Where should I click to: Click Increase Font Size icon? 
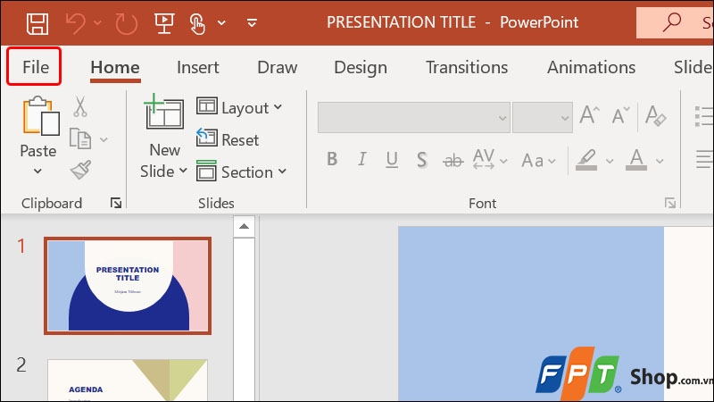589,115
